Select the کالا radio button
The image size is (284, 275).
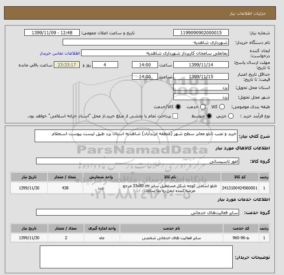[222, 107]
